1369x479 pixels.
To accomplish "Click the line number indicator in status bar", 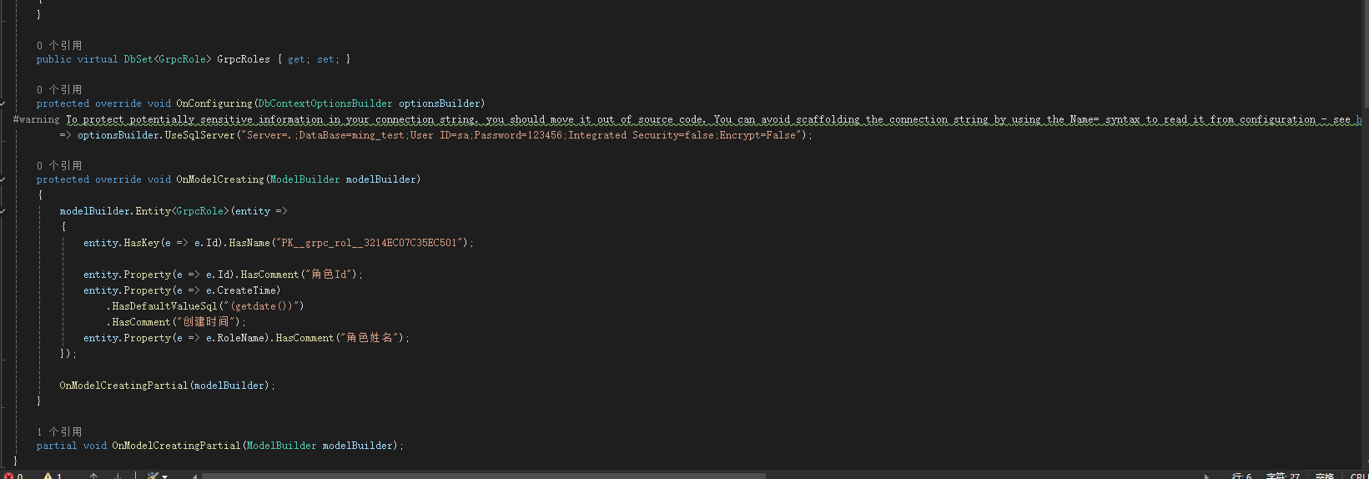I will [x=1241, y=476].
